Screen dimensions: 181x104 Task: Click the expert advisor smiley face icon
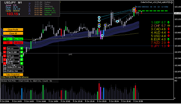point(172,2)
